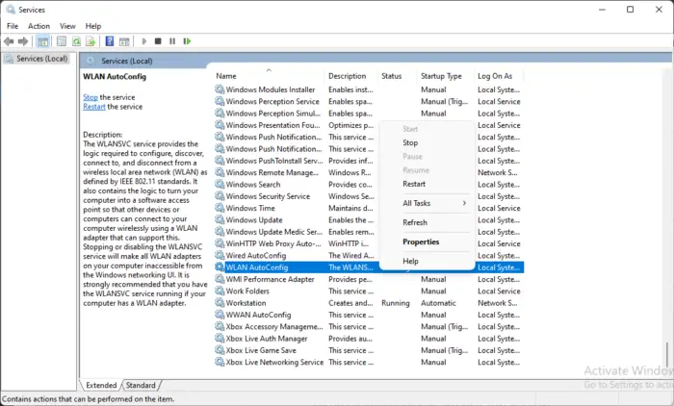This screenshot has width=674, height=406.
Task: Click the Stop the service link
Action: click(x=91, y=97)
